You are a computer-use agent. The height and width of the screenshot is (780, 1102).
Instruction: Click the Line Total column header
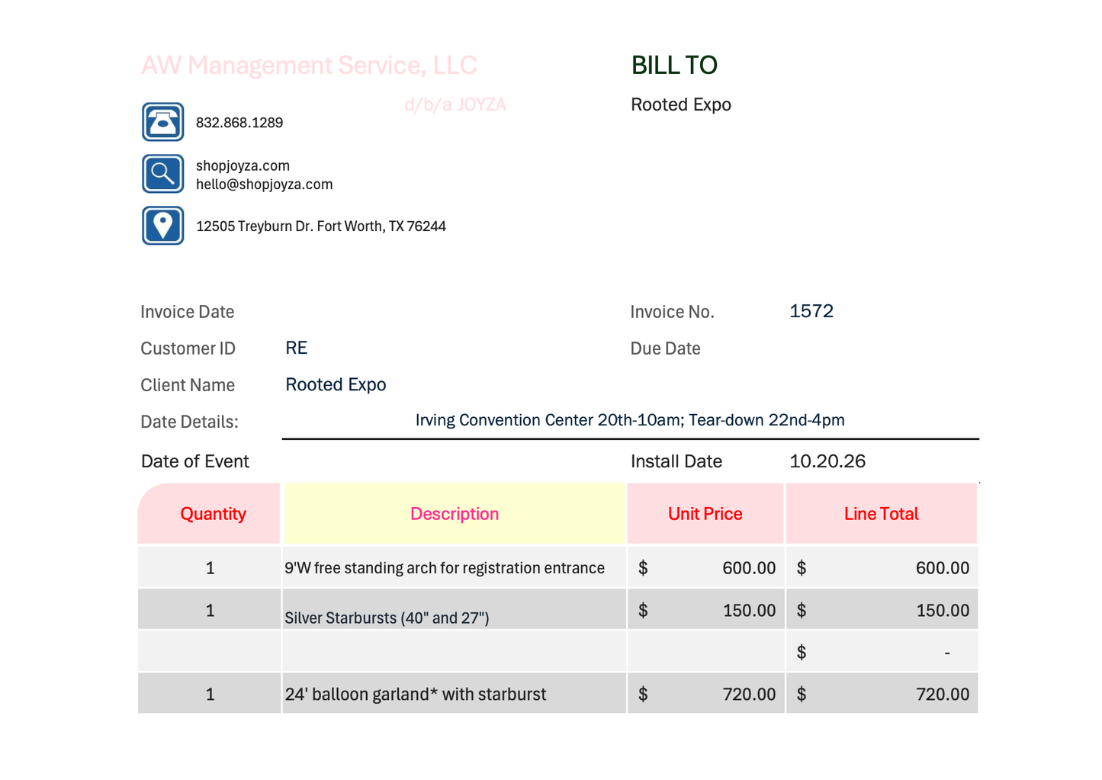coord(882,513)
